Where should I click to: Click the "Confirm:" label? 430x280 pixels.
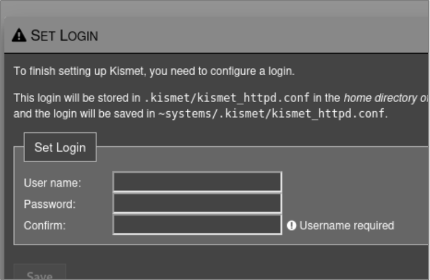pos(45,226)
